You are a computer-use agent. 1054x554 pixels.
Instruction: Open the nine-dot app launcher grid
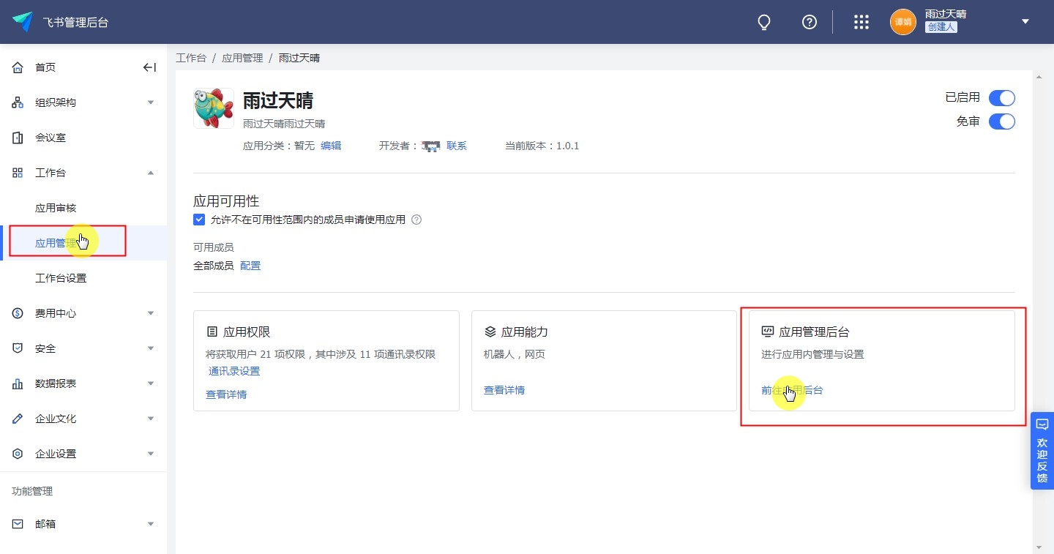(861, 22)
